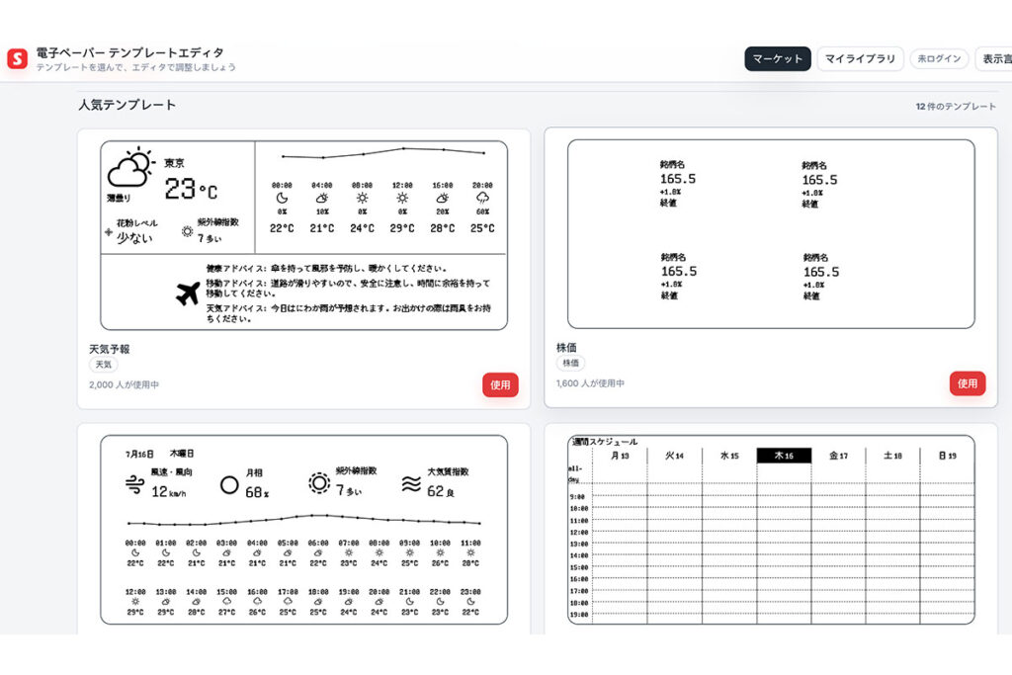Click the wind icon next to 12 km/h
Viewport: 1012px width, 675px height.
[134, 484]
